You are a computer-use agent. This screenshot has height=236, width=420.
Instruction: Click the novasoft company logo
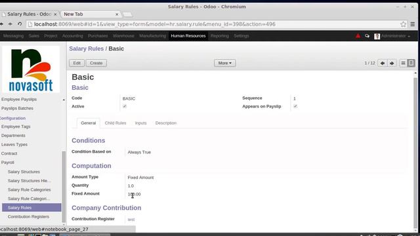[x=31, y=69]
